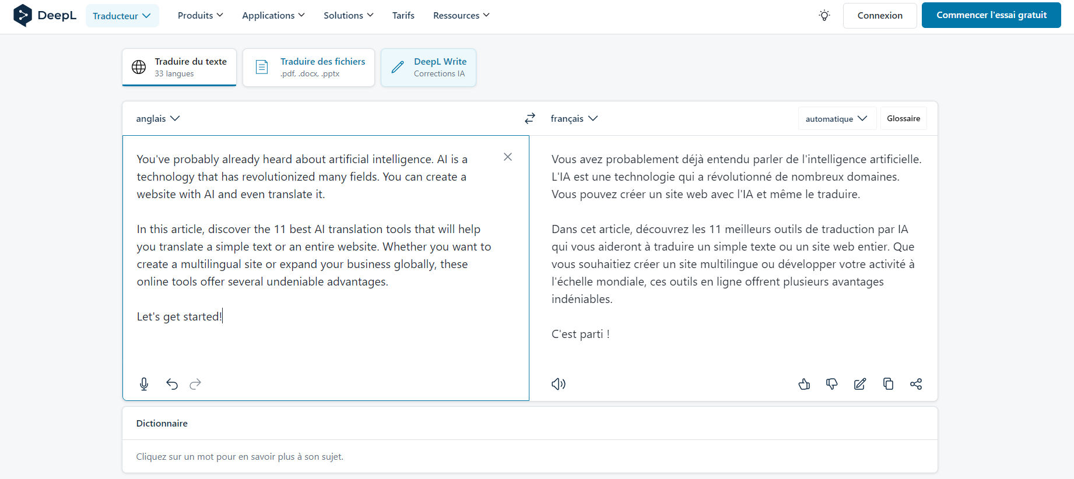Undo the last source text edit
Screen dimensions: 1074x479
(172, 383)
